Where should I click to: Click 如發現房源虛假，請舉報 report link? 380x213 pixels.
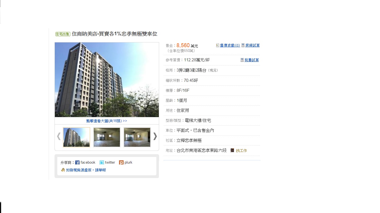coord(86,170)
